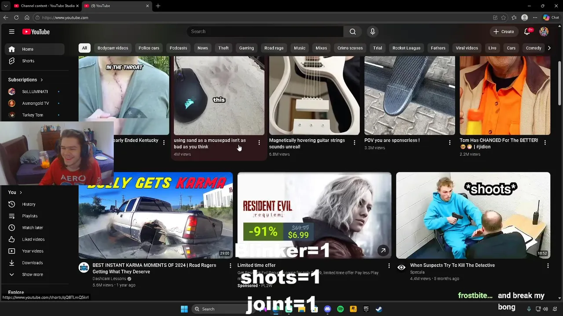Viewport: 563px width, 316px height.
Task: Click the YouTube search input field
Action: pyautogui.click(x=265, y=32)
